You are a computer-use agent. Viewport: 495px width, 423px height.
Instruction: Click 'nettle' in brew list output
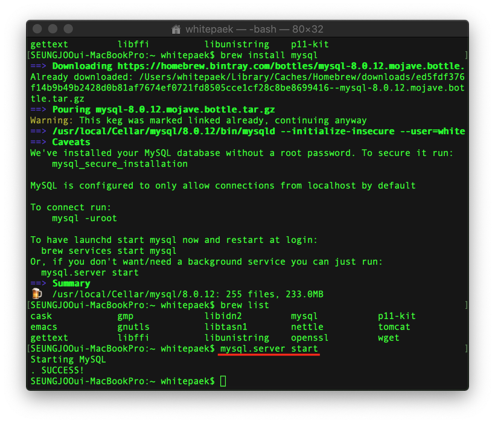point(307,327)
